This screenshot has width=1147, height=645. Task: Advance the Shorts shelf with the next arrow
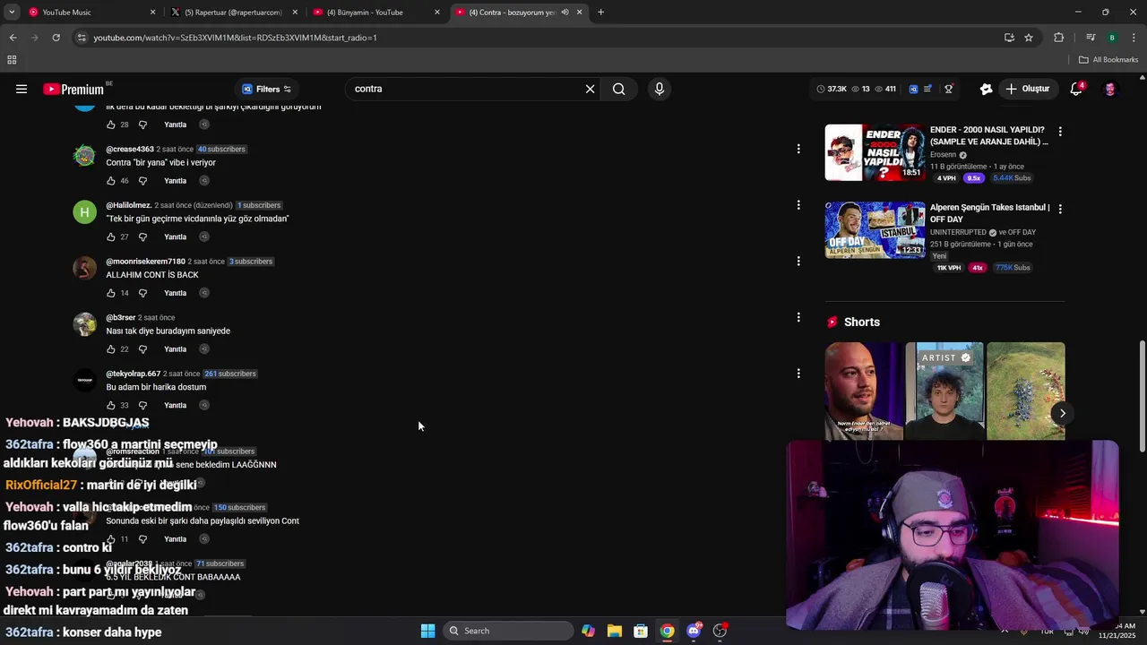pyautogui.click(x=1063, y=413)
